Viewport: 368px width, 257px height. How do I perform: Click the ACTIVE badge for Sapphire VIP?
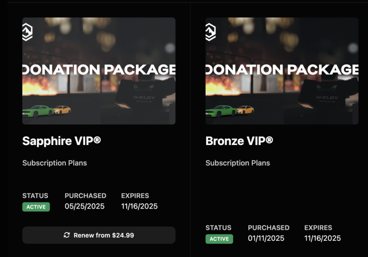pos(36,207)
